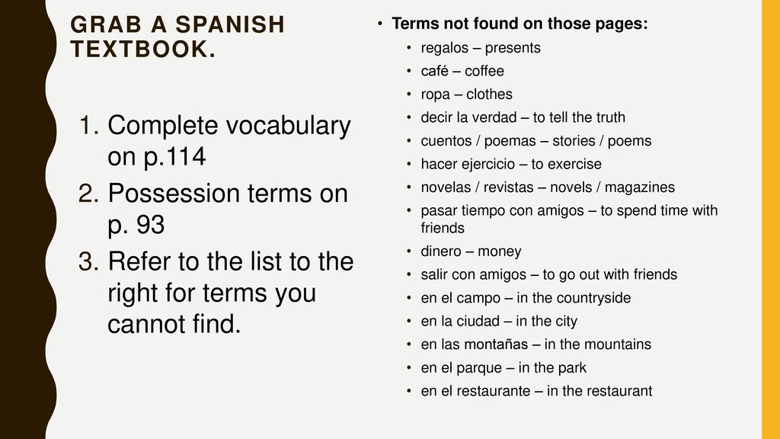The height and width of the screenshot is (439, 780).
Task: Select the 'dinero – money' bullet
Action: point(471,252)
